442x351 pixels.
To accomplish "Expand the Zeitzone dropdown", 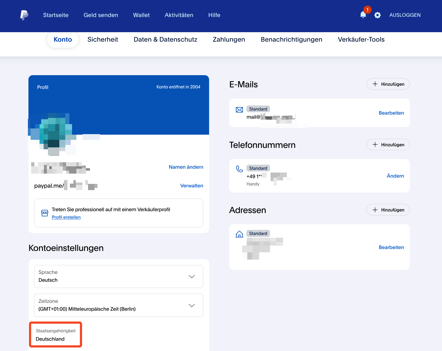I will pyautogui.click(x=119, y=305).
